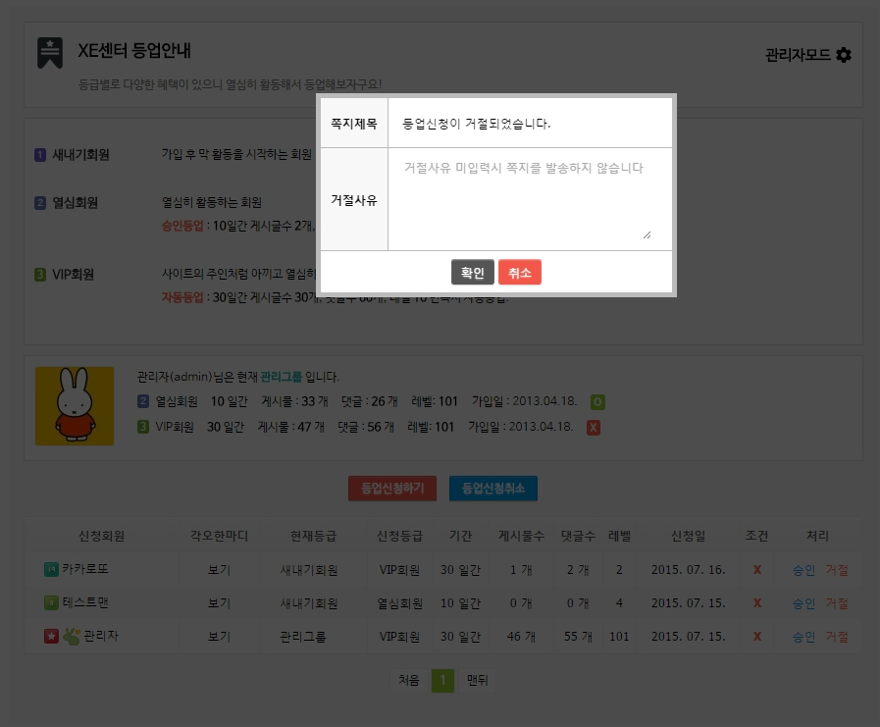Click the 승인등업 label

(x=182, y=226)
